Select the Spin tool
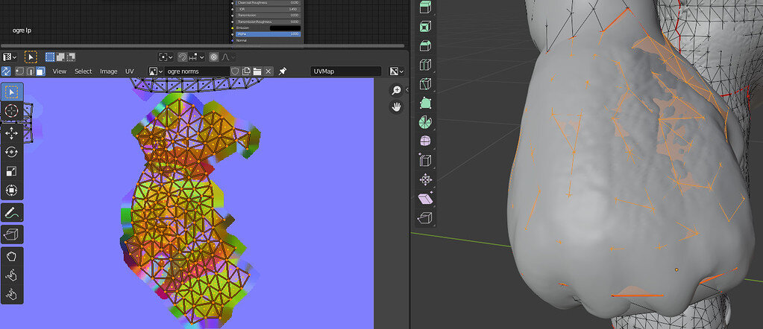The width and height of the screenshot is (763, 329). click(x=425, y=122)
